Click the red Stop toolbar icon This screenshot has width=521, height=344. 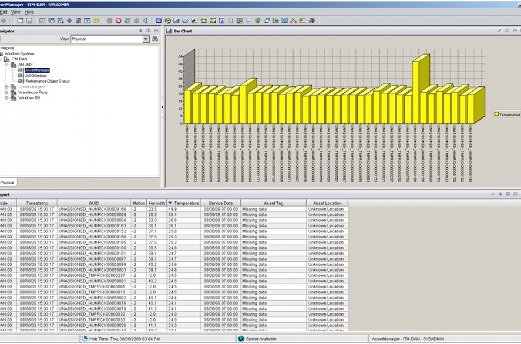coord(119,20)
